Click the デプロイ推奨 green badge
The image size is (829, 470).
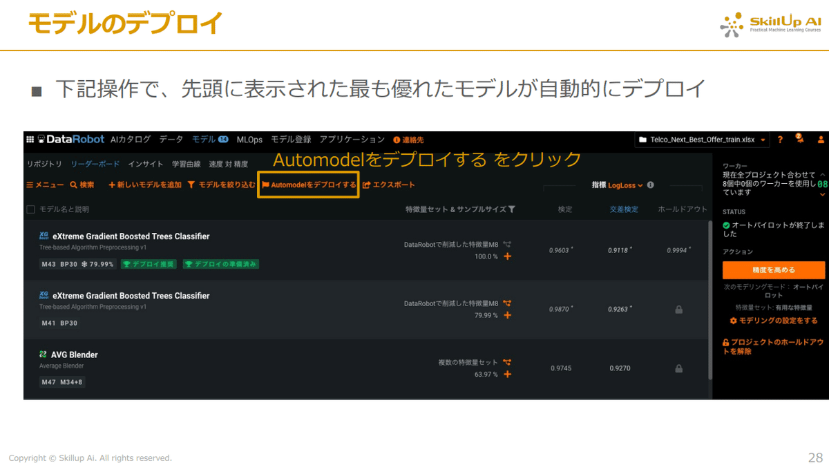(x=149, y=264)
